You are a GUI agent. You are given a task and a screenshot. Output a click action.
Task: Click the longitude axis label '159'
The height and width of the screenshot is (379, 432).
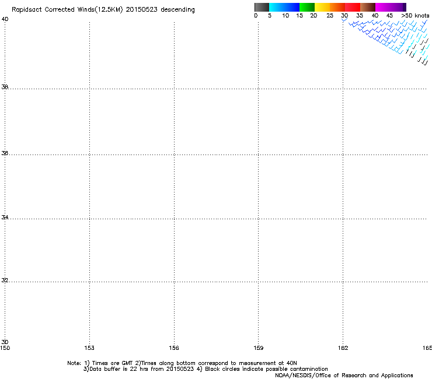[259, 348]
